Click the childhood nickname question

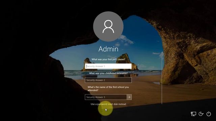[x=108, y=73]
